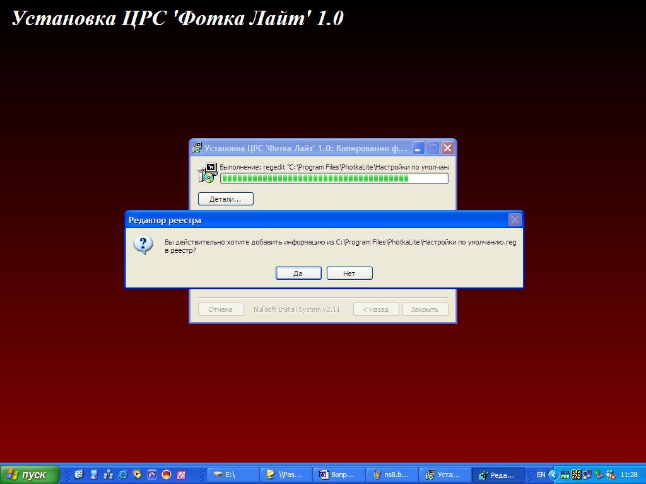Expand hidden tray icons with the arrow
The height and width of the screenshot is (484, 646).
553,475
